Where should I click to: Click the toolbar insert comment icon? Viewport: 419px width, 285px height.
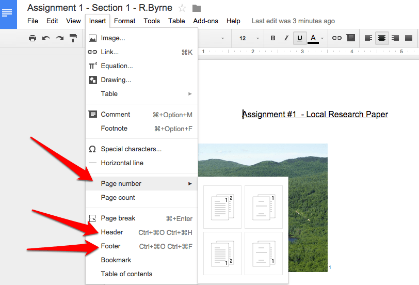click(x=350, y=38)
